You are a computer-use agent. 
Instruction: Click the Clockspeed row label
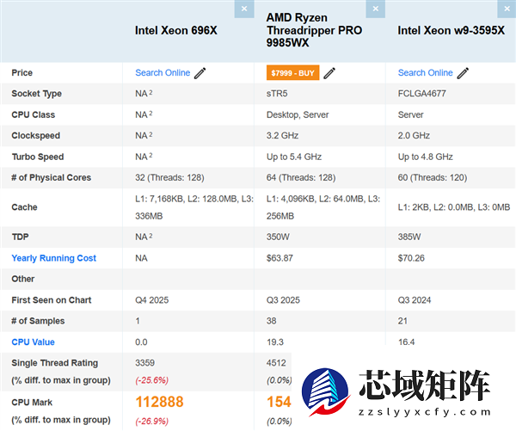(36, 136)
